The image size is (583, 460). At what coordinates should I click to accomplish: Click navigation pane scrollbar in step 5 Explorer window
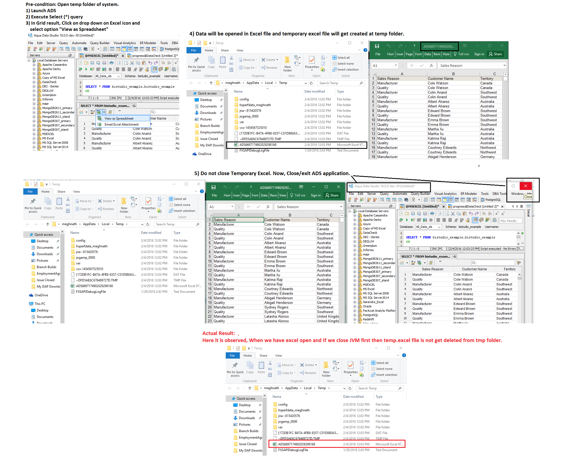62,276
